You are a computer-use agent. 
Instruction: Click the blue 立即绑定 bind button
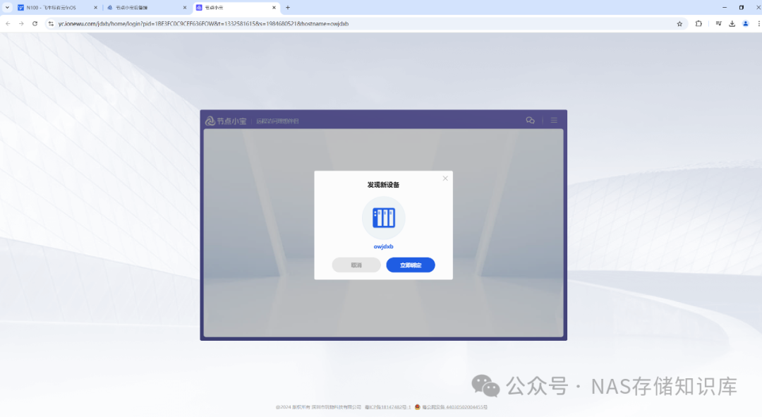pos(410,265)
